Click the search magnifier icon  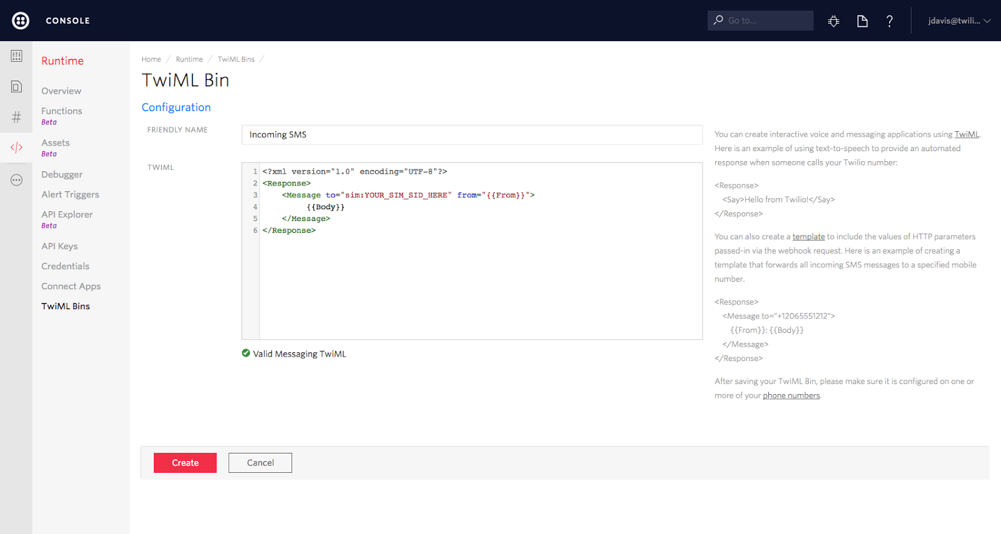(718, 20)
